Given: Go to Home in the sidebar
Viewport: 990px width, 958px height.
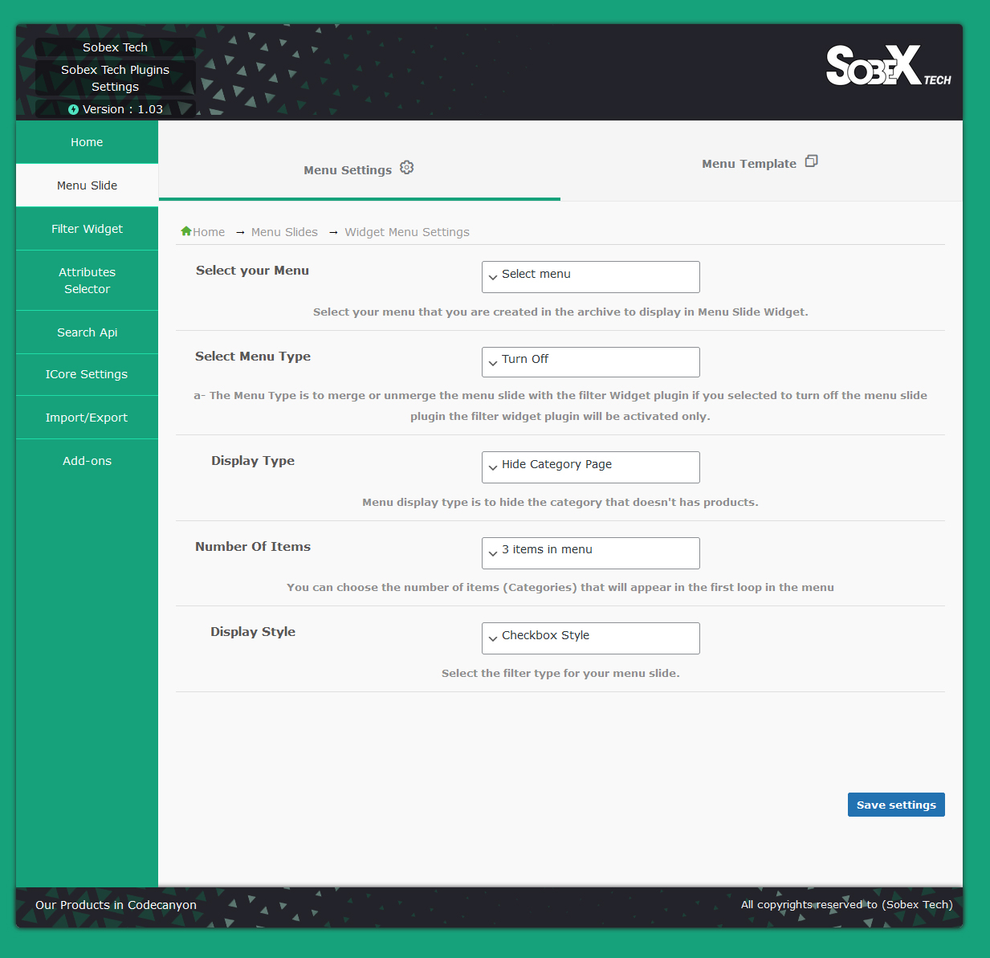Looking at the screenshot, I should (x=87, y=142).
